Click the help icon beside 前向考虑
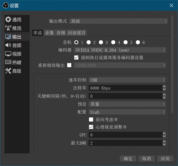The image size is (178, 166). click(x=116, y=119)
